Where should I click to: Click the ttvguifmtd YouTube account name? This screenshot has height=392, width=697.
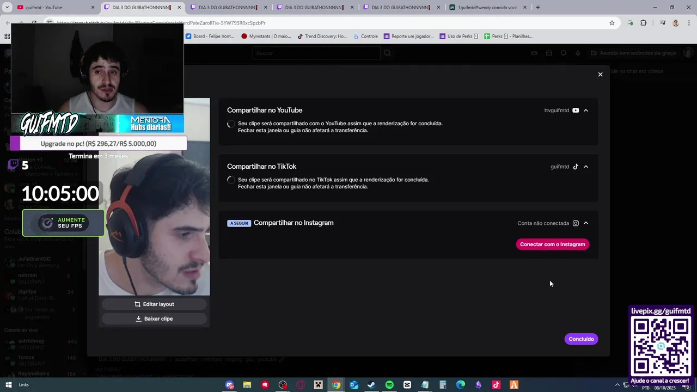click(557, 111)
